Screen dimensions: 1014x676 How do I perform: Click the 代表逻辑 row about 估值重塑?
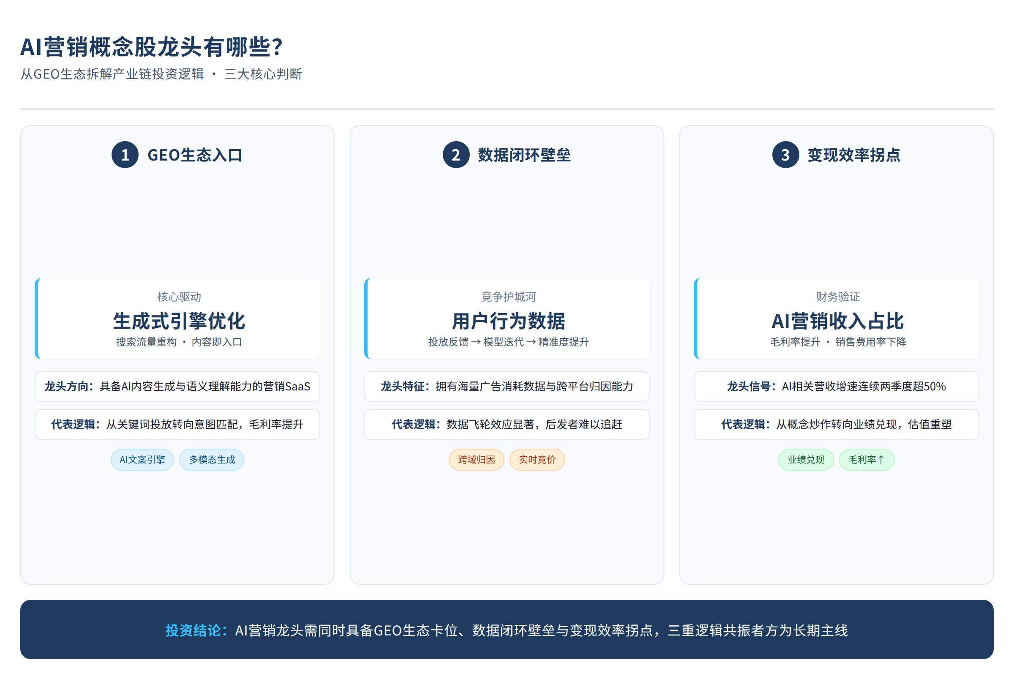click(x=836, y=424)
